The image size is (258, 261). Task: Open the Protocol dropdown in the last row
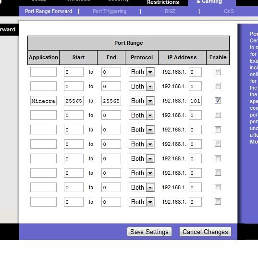pyautogui.click(x=142, y=202)
